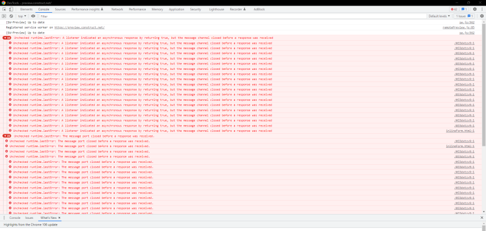The height and width of the screenshot is (231, 486).
Task: Open the Application tab
Action: click(x=176, y=9)
